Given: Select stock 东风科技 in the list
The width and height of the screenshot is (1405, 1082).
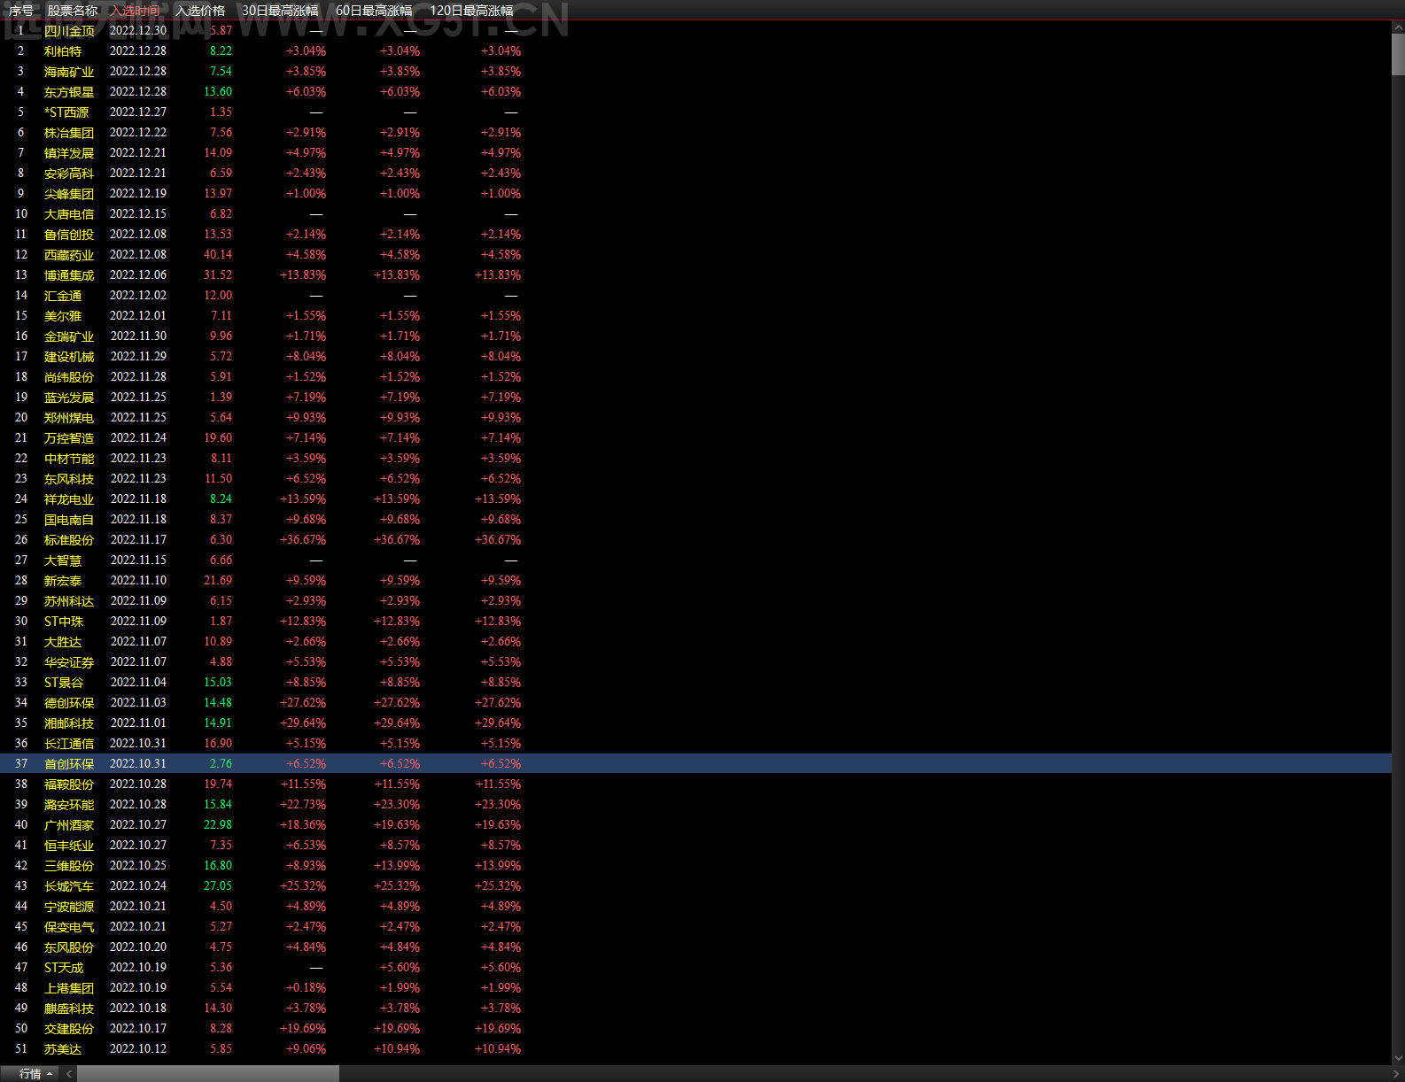Looking at the screenshot, I should point(69,479).
